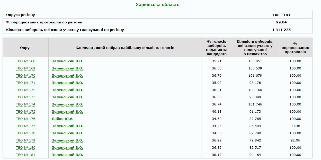Open the Харківська область heading link
The width and height of the screenshot is (321, 160).
[157, 5]
